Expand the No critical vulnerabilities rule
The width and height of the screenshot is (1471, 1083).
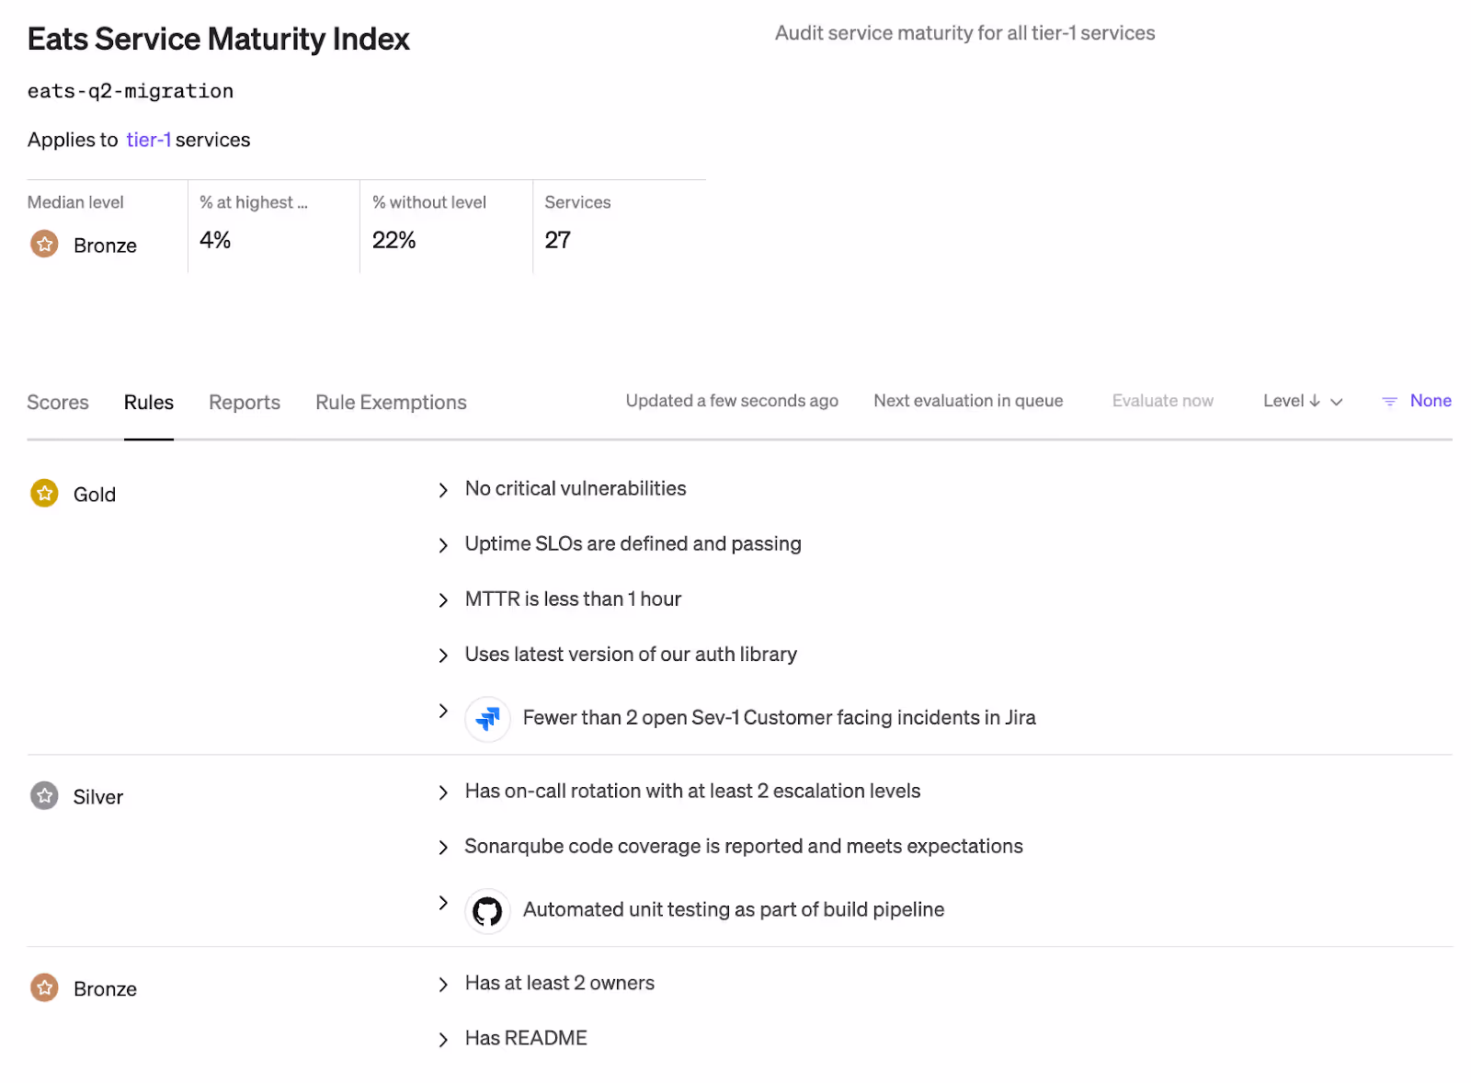pyautogui.click(x=443, y=490)
